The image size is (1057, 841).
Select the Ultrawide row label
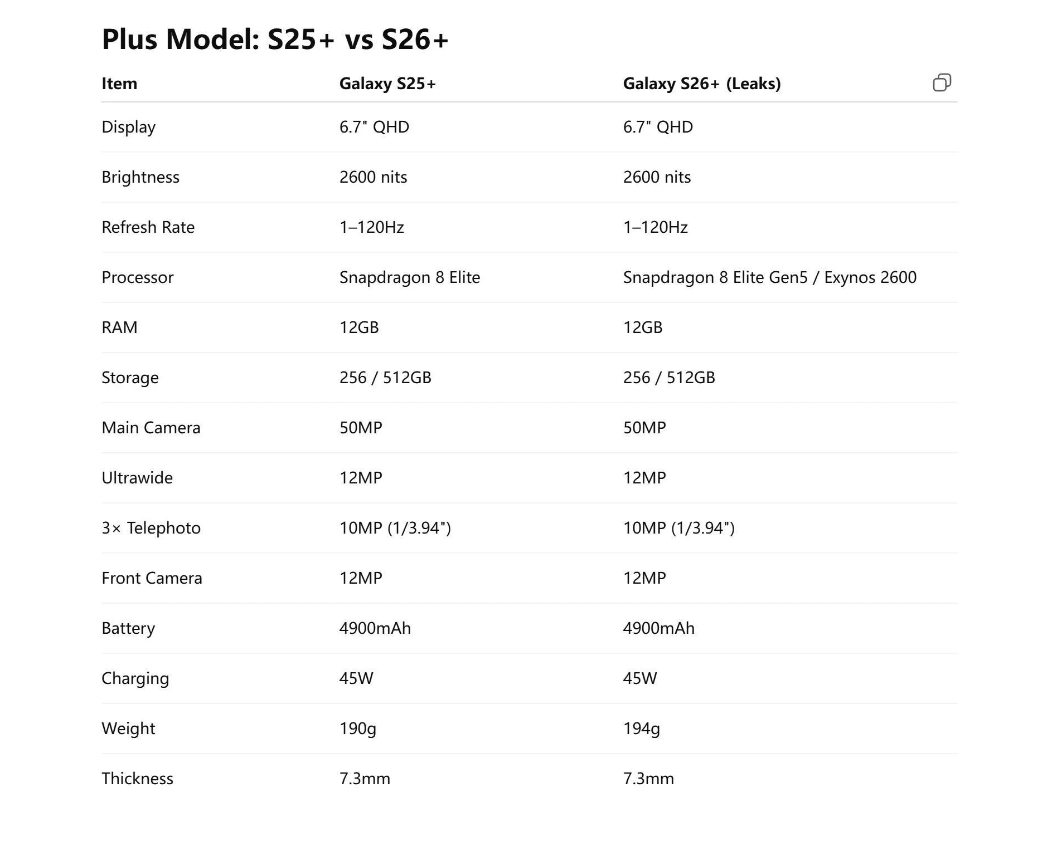[x=137, y=477]
